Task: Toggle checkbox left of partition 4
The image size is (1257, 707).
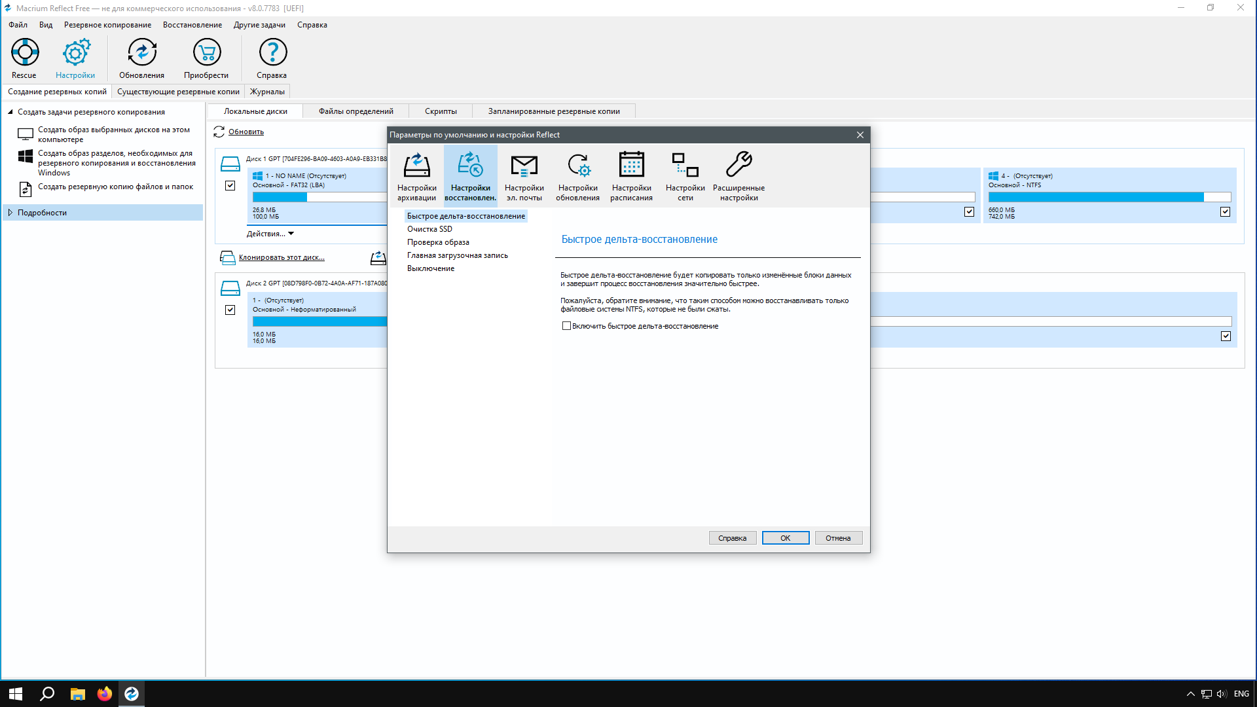Action: pos(970,212)
